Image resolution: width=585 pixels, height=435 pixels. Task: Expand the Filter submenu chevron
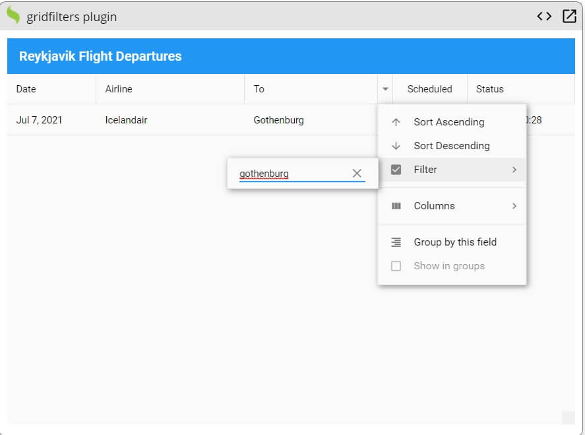tap(515, 169)
